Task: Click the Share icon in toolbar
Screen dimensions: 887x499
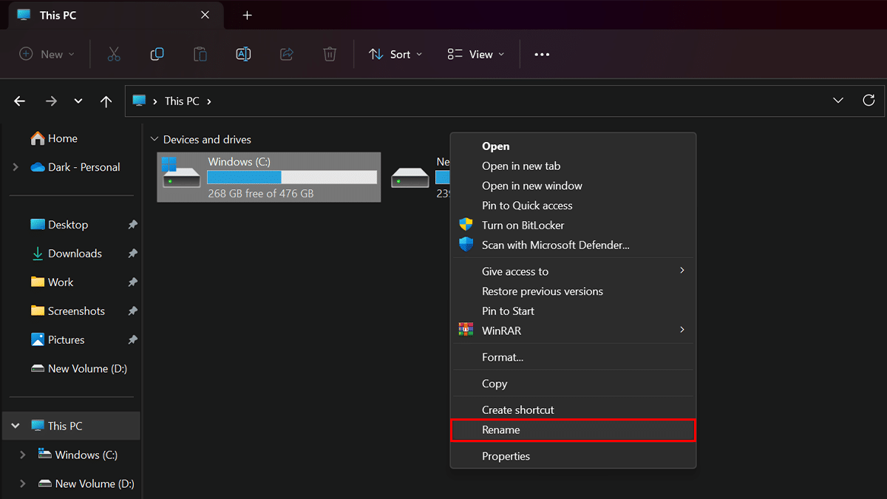Action: 287,54
